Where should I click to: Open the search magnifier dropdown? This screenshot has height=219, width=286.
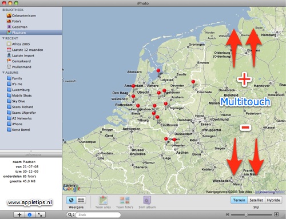tap(71, 215)
